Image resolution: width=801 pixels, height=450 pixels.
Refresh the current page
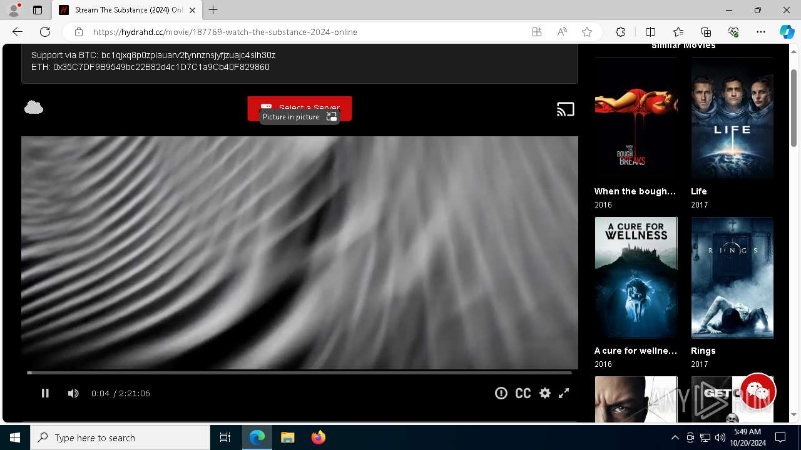click(x=45, y=32)
